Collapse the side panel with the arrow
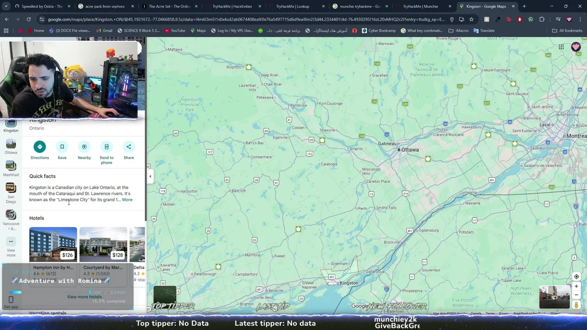This screenshot has width=587, height=330. (150, 176)
